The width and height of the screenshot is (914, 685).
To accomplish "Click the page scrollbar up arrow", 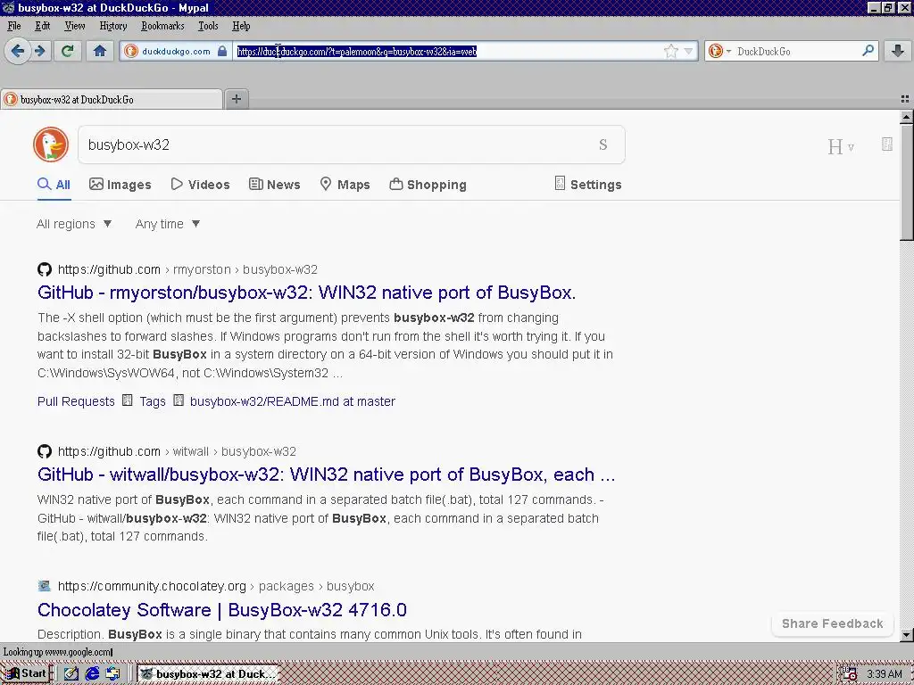I will tap(907, 117).
